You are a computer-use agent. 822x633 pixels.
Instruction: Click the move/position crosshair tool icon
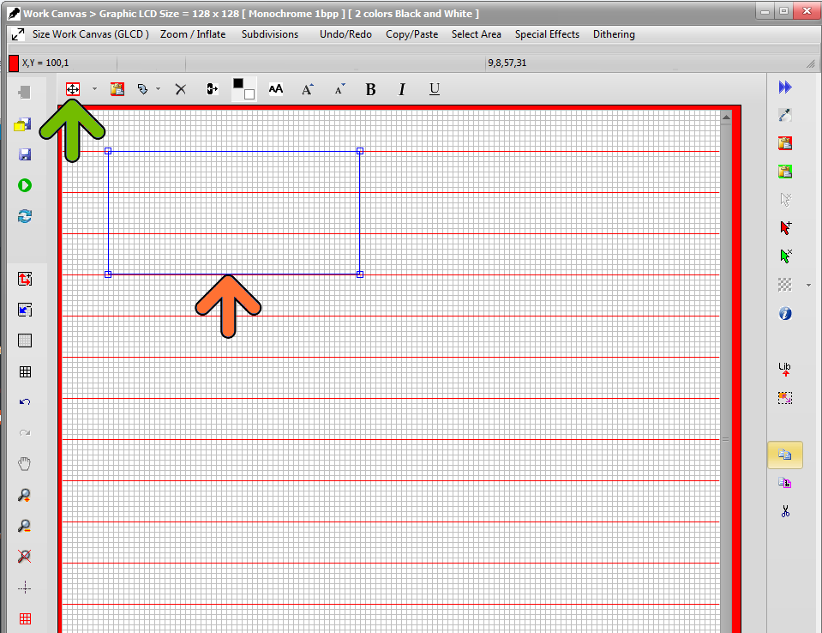coord(73,89)
